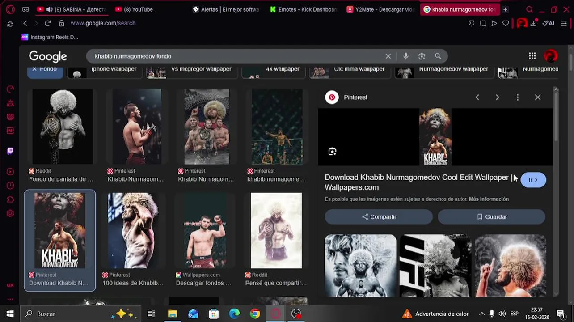
Task: Open Google account avatar
Action: [x=551, y=56]
